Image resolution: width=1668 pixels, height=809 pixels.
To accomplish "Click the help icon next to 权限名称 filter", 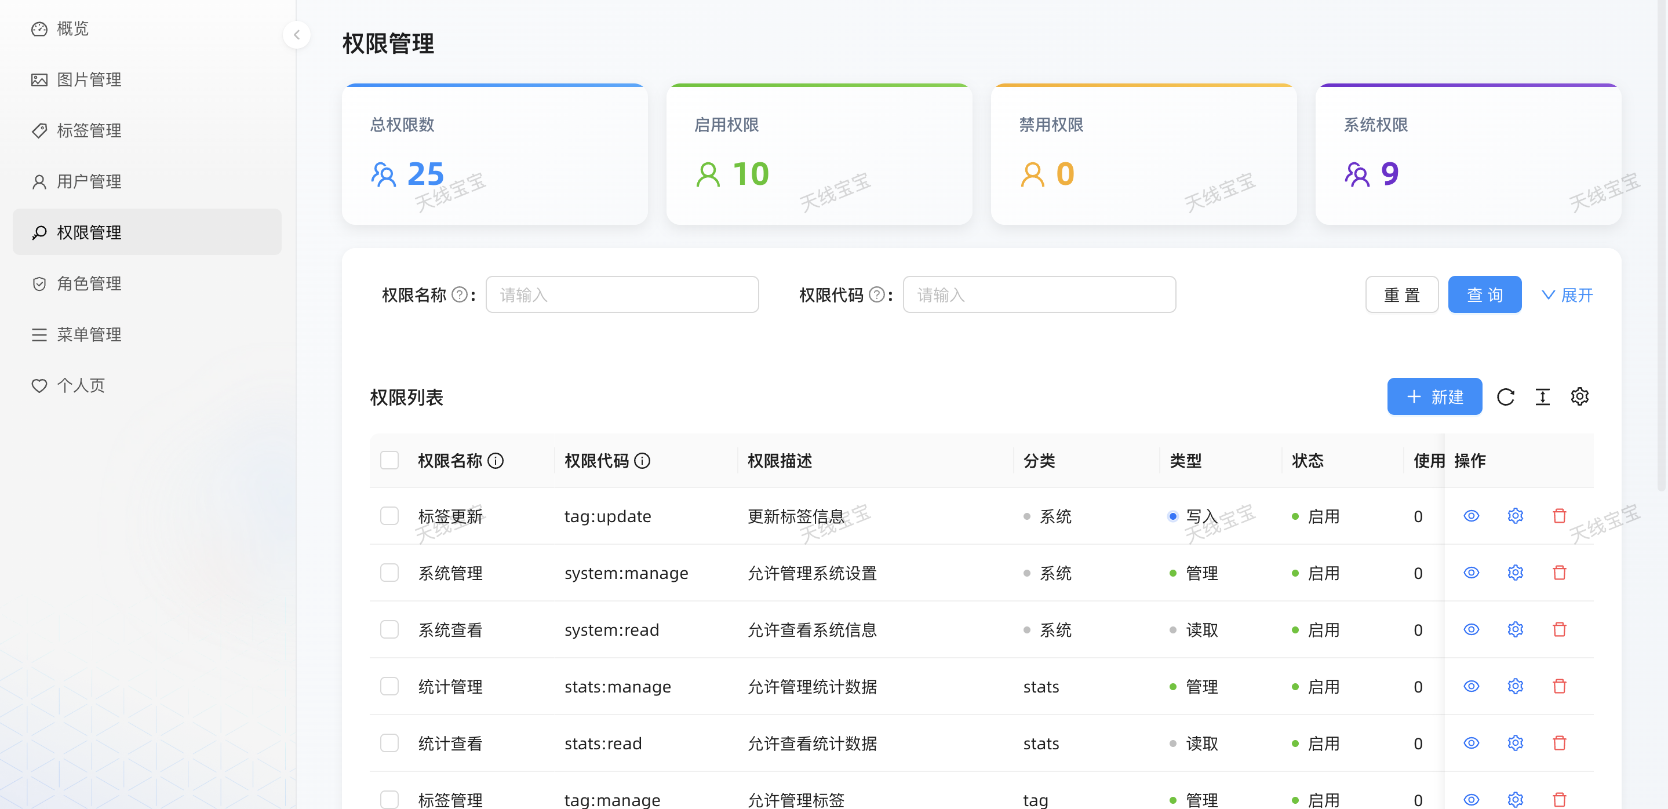I will (459, 295).
